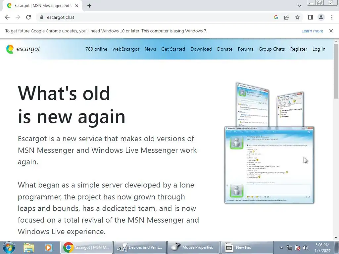
Task: Open the Forums link
Action: click(246, 49)
